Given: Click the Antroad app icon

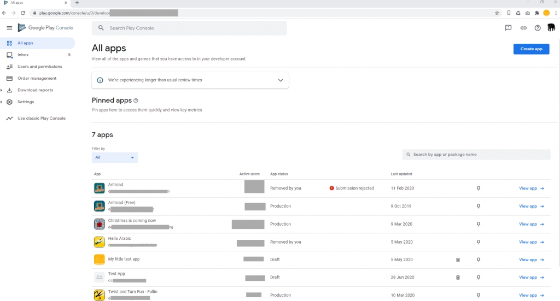Looking at the screenshot, I should [100, 188].
